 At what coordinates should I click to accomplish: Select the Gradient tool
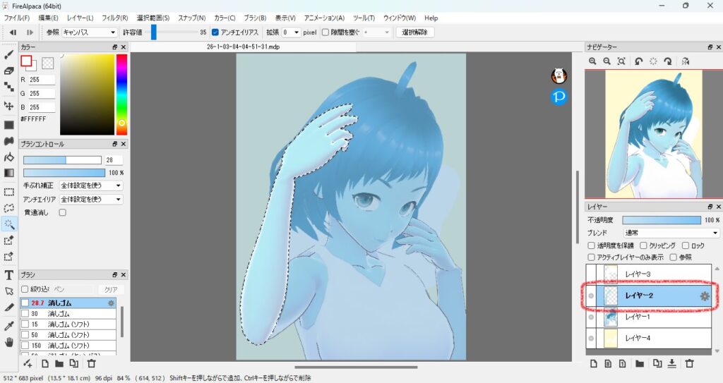click(8, 173)
